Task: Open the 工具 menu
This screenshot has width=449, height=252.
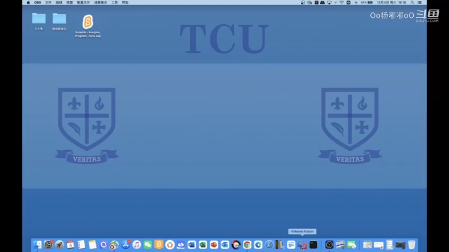Action: pos(114,2)
